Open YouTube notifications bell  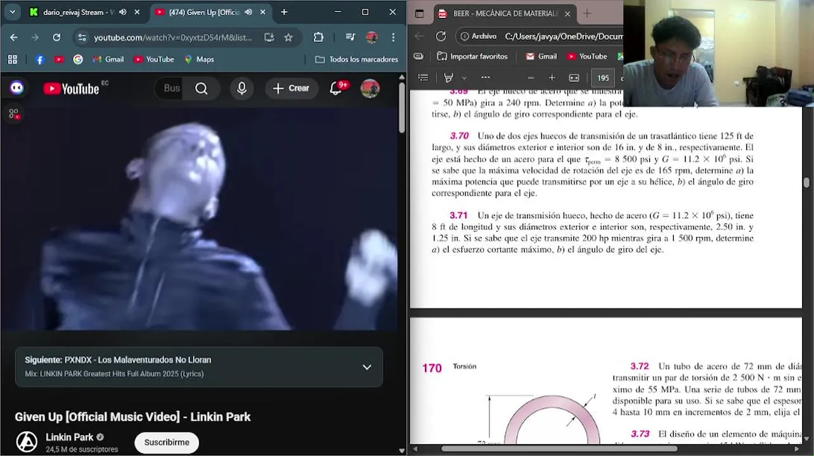pos(336,89)
